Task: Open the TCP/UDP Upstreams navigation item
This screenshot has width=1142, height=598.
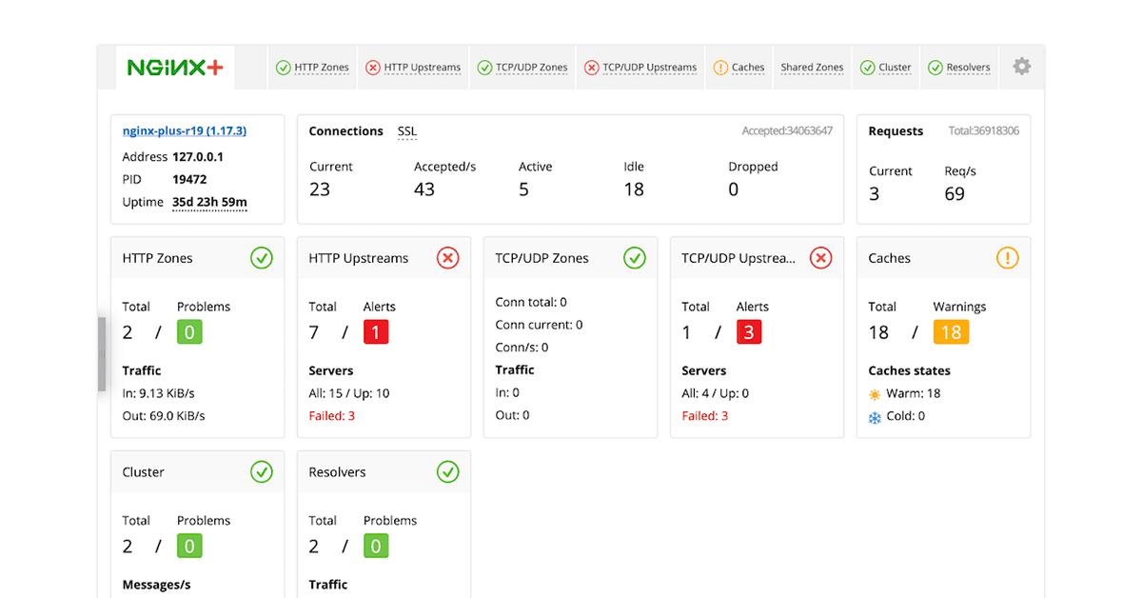Action: coord(640,67)
